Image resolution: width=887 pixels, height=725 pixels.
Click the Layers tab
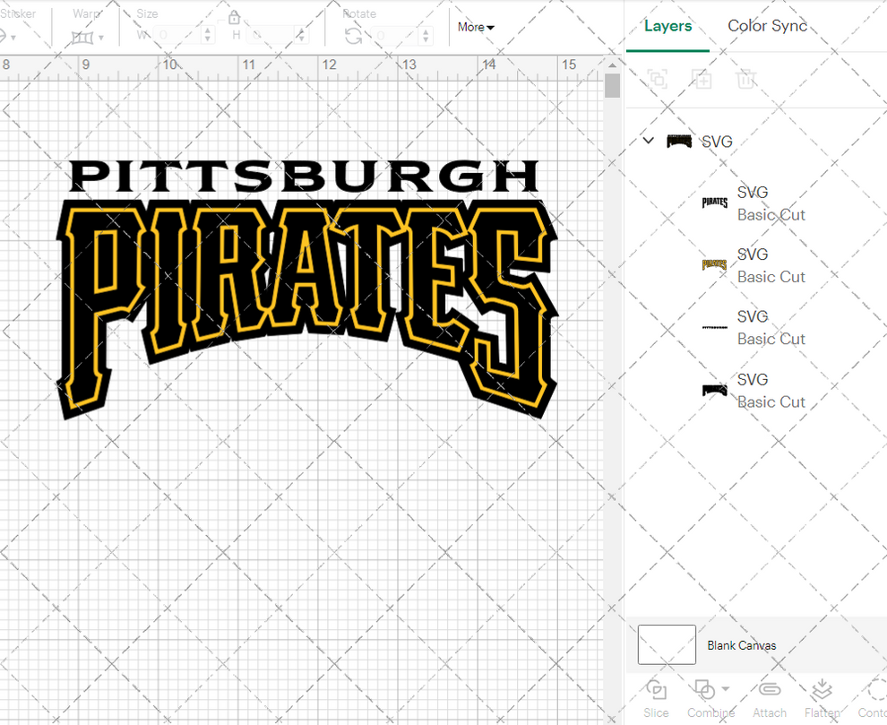click(667, 26)
